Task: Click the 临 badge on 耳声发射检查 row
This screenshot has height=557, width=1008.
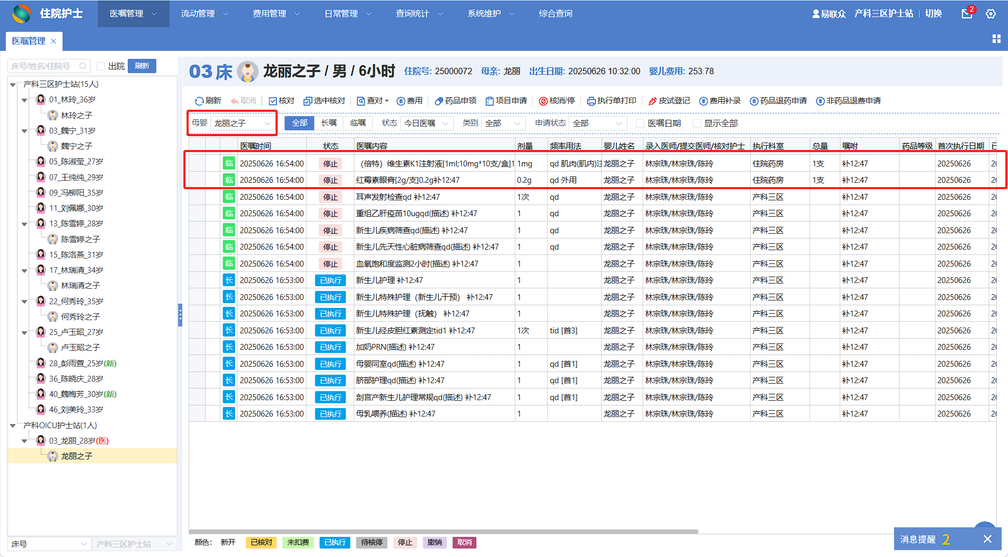Action: 229,197
